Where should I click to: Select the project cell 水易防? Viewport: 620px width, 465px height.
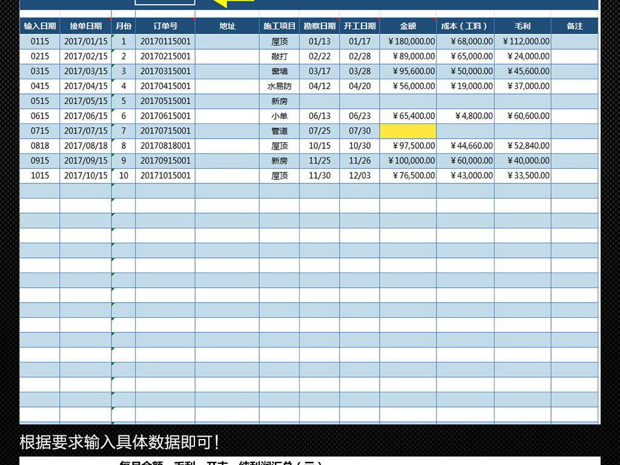[279, 86]
